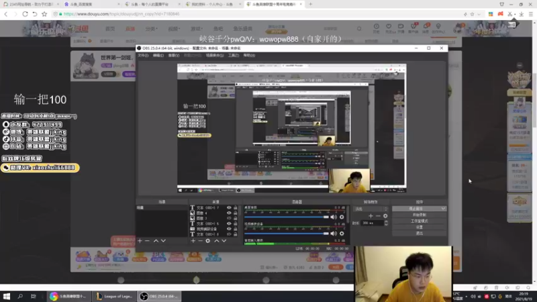Remove selected source with minus icon

pyautogui.click(x=200, y=241)
